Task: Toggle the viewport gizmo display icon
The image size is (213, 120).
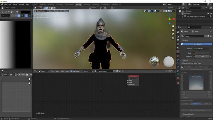Action: coord(149,11)
